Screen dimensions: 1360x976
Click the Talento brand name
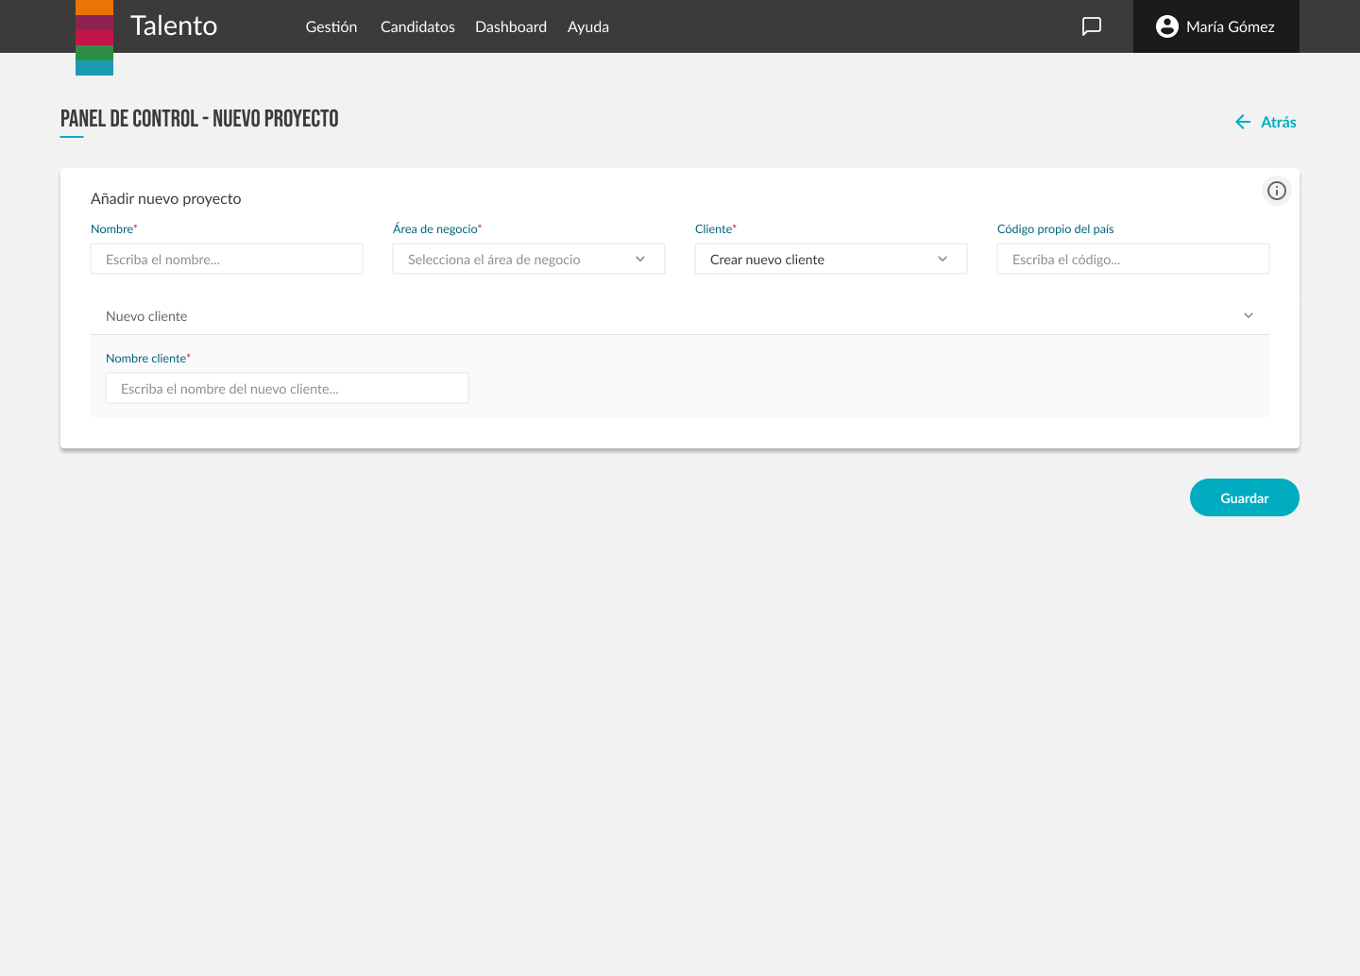pyautogui.click(x=174, y=26)
